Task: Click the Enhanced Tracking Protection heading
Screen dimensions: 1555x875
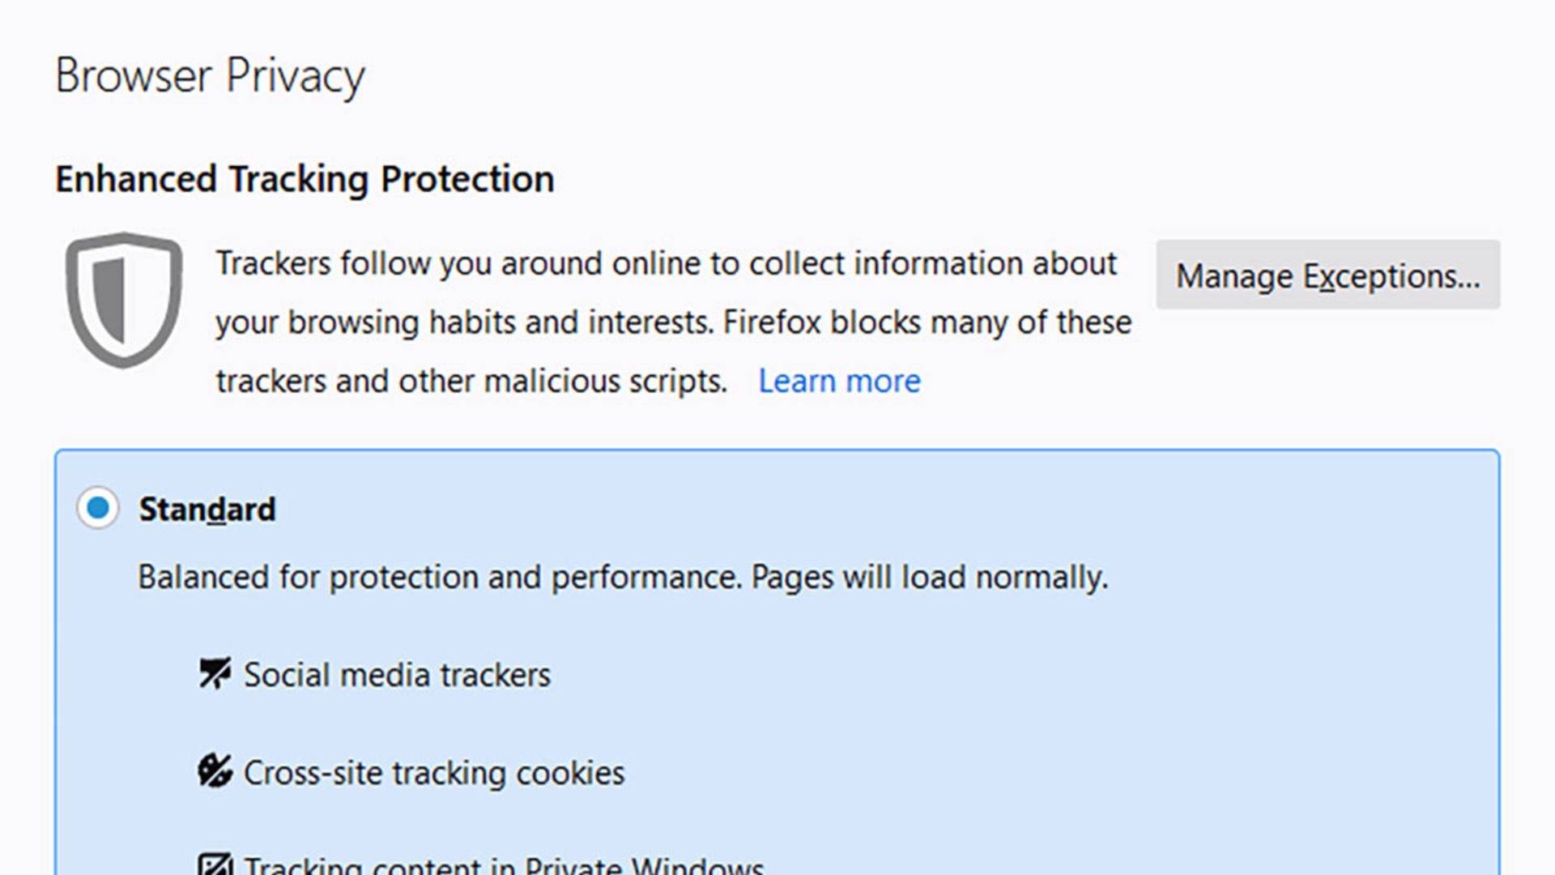Action: point(305,179)
